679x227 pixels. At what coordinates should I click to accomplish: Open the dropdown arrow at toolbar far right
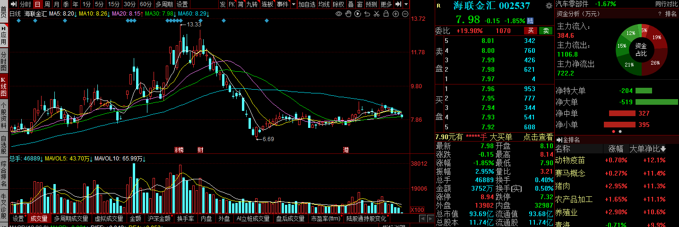(406, 4)
